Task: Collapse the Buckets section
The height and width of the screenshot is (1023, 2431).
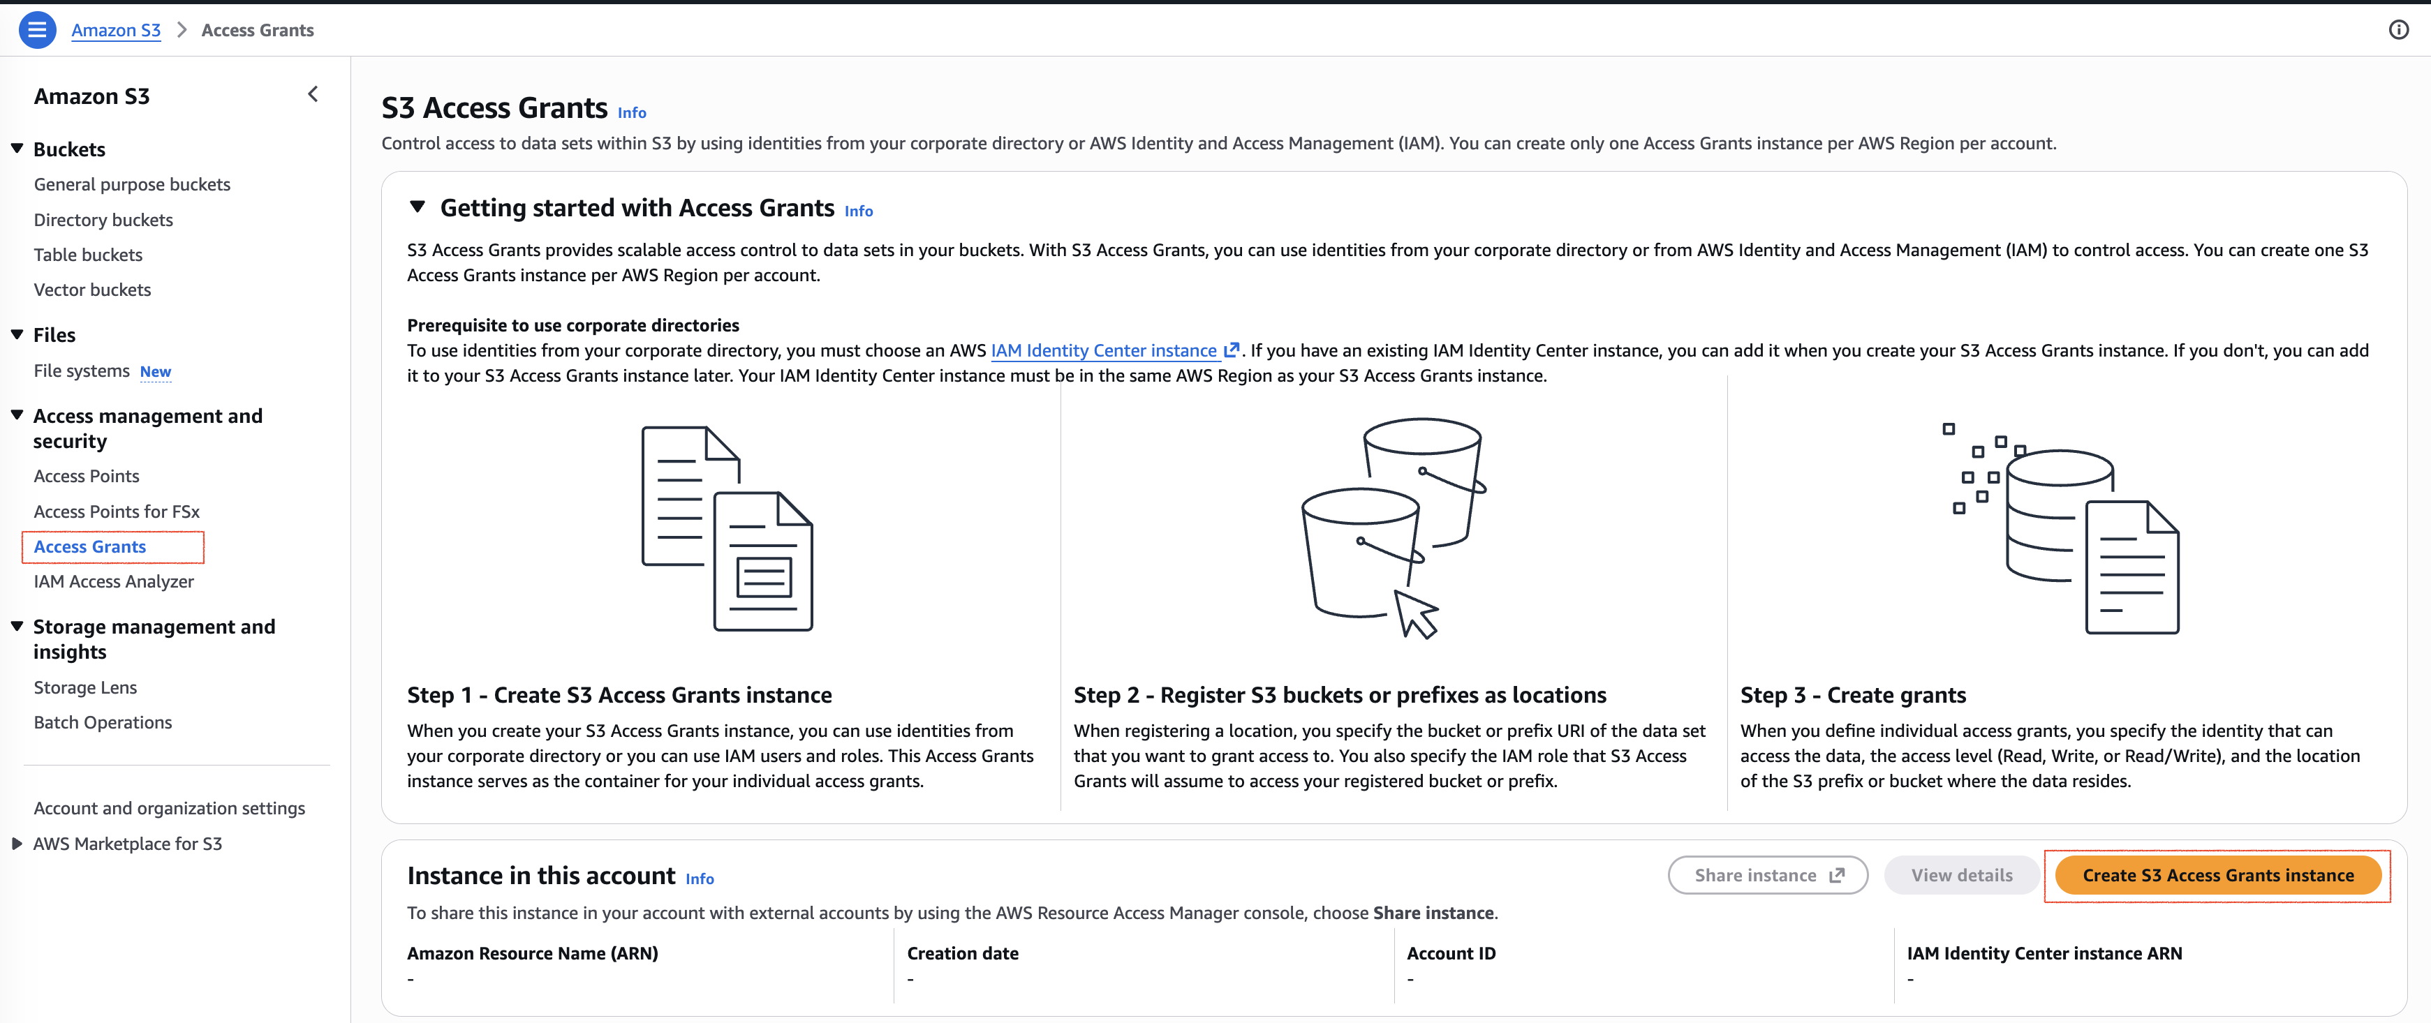Action: [17, 149]
